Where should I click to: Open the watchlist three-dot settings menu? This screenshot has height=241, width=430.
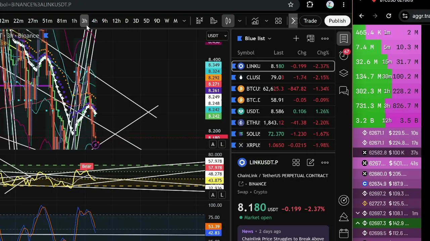click(325, 38)
